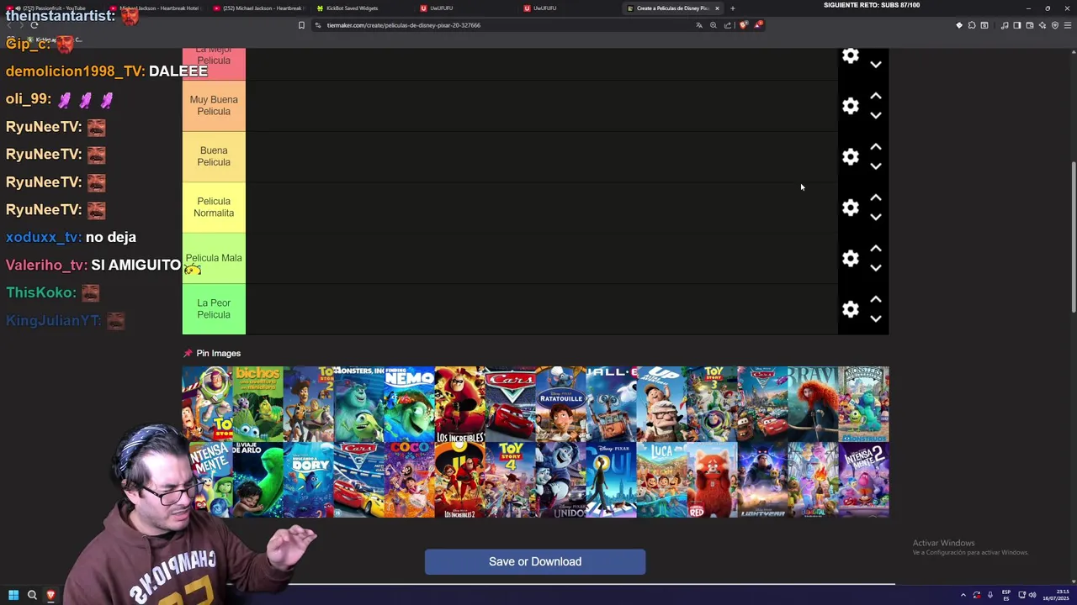Pick the Brave poster with Merida
Image resolution: width=1077 pixels, height=605 pixels.
(x=814, y=404)
